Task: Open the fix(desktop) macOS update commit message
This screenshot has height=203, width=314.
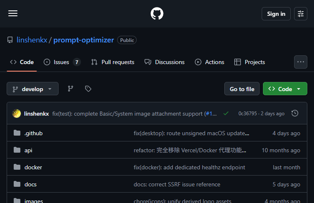Action: point(191,133)
